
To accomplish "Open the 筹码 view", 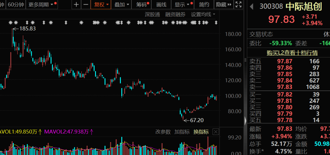I will tap(142, 4).
